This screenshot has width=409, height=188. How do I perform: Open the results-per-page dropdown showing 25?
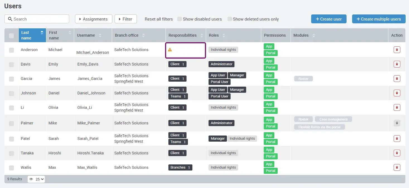click(39, 179)
